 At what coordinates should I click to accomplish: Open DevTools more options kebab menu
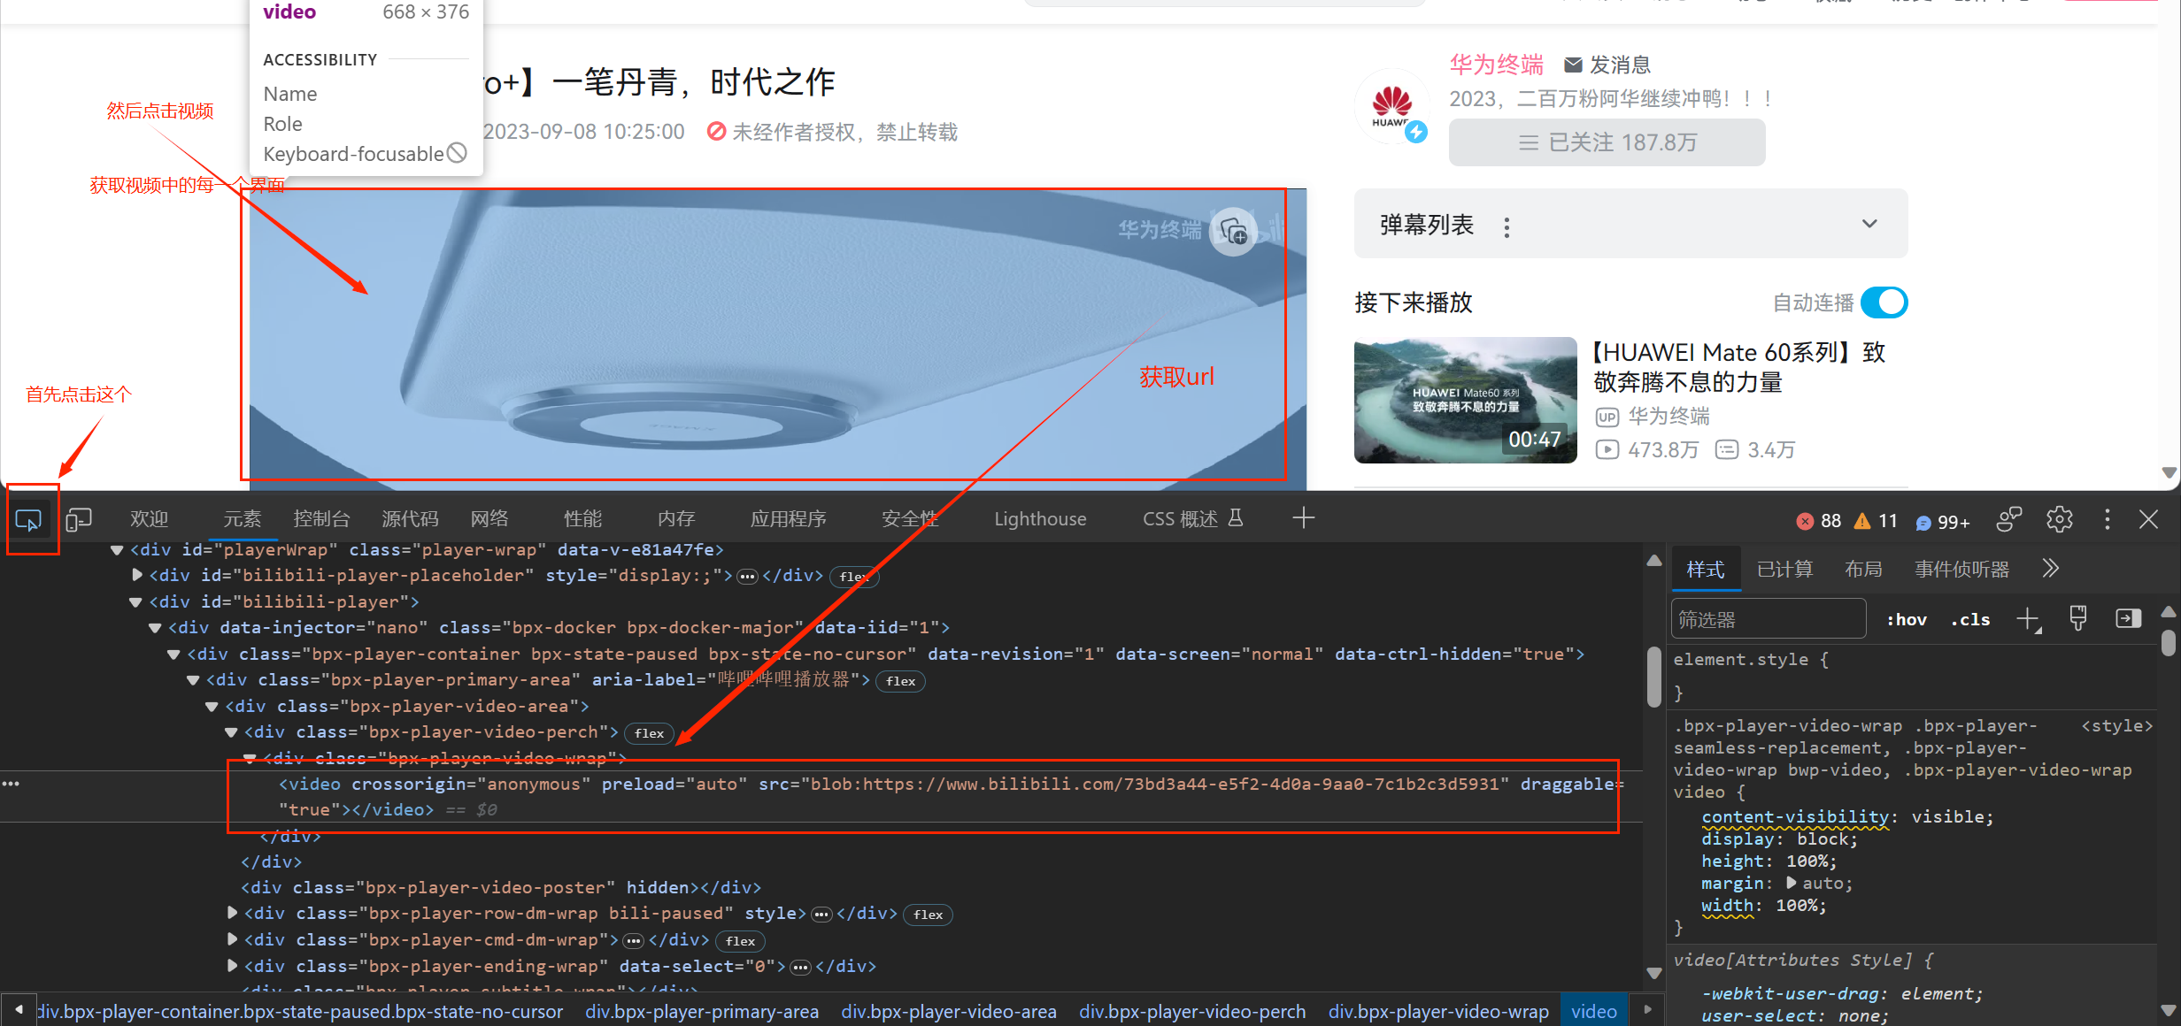point(2108,519)
